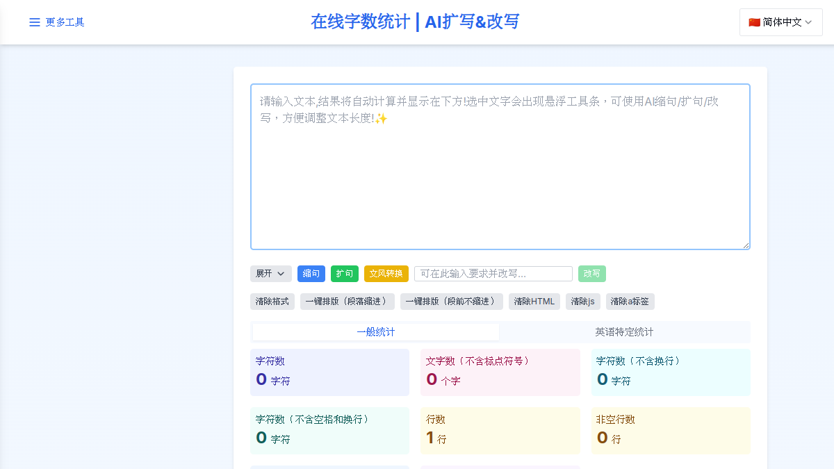Click the 文字数（不含标点符号）card
Screen dimensions: 834x469
(500, 372)
